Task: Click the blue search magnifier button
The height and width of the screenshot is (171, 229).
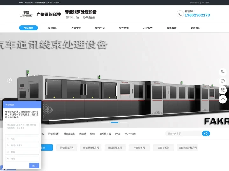Action: [206, 134]
